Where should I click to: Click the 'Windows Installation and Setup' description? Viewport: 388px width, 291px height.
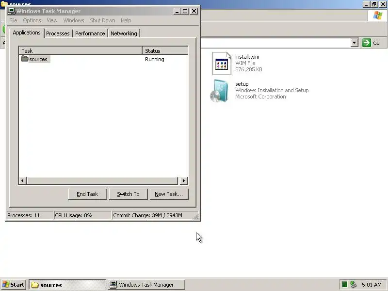[x=272, y=90]
